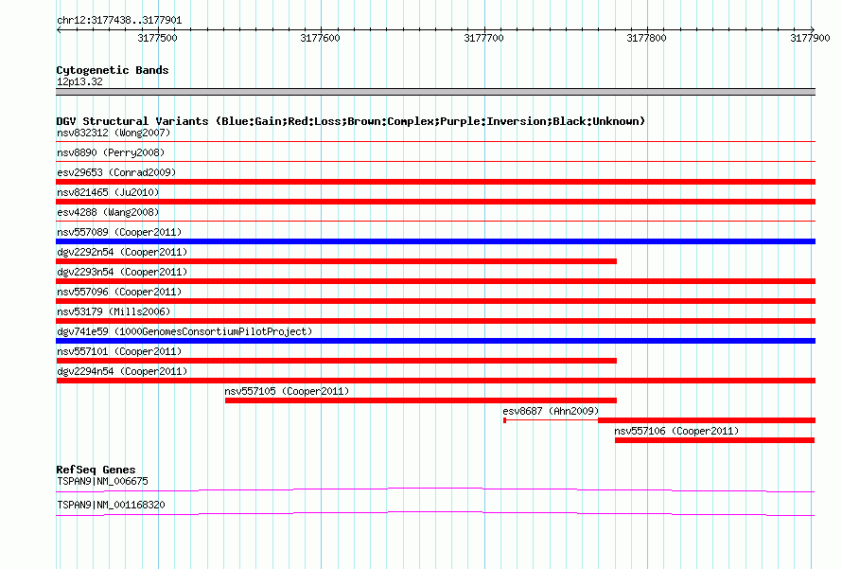This screenshot has height=569, width=842.
Task: Click the 12p13.32 band label
Action: [79, 81]
